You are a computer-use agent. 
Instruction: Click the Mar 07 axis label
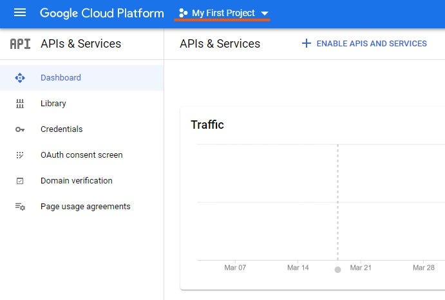tap(235, 268)
